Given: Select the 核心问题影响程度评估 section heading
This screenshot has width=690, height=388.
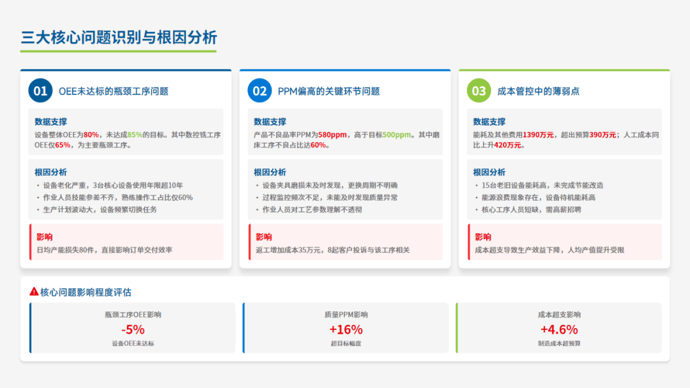Looking at the screenshot, I should [x=86, y=292].
